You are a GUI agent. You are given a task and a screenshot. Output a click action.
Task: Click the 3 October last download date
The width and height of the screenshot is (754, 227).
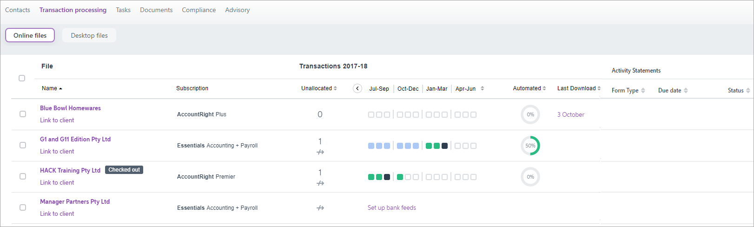[x=570, y=114]
